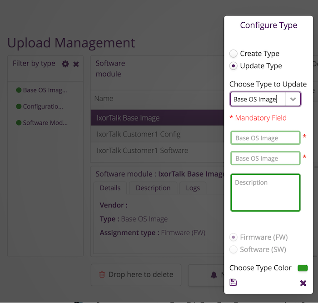Select IxorTalk Customer1 Config row
Image resolution: width=318 pixels, height=303 pixels.
pos(157,134)
